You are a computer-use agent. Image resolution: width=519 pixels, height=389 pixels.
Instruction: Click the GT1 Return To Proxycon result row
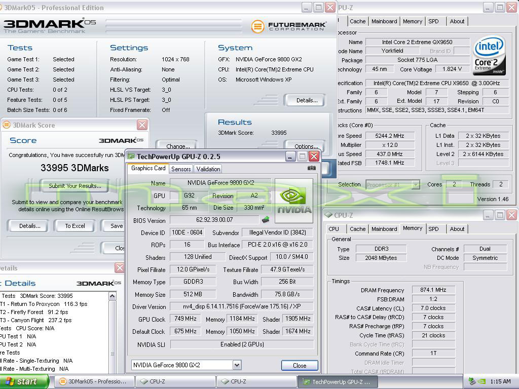pyautogui.click(x=45, y=304)
